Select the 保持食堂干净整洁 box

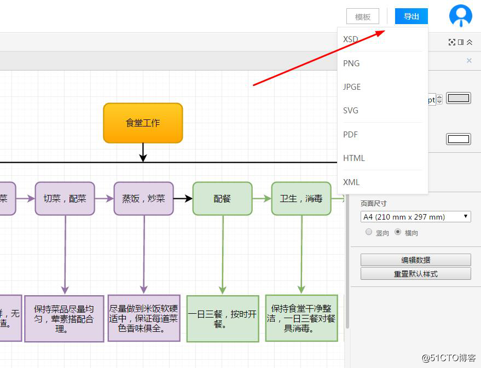click(x=302, y=318)
